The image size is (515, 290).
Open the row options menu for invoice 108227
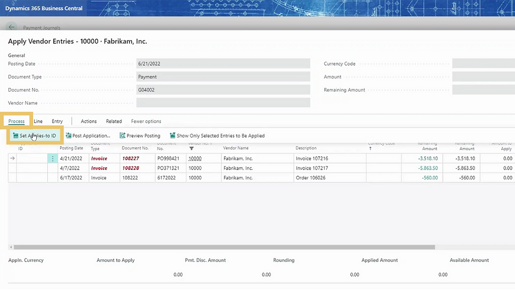pos(53,158)
